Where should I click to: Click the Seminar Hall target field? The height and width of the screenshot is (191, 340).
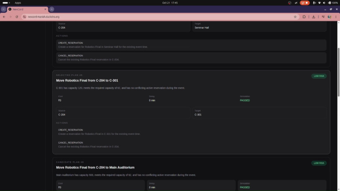click(x=259, y=26)
